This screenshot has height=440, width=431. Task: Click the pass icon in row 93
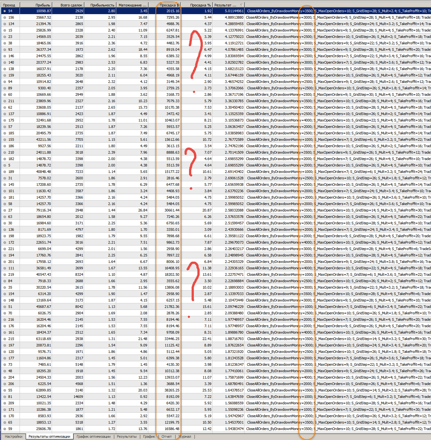(x=4, y=49)
